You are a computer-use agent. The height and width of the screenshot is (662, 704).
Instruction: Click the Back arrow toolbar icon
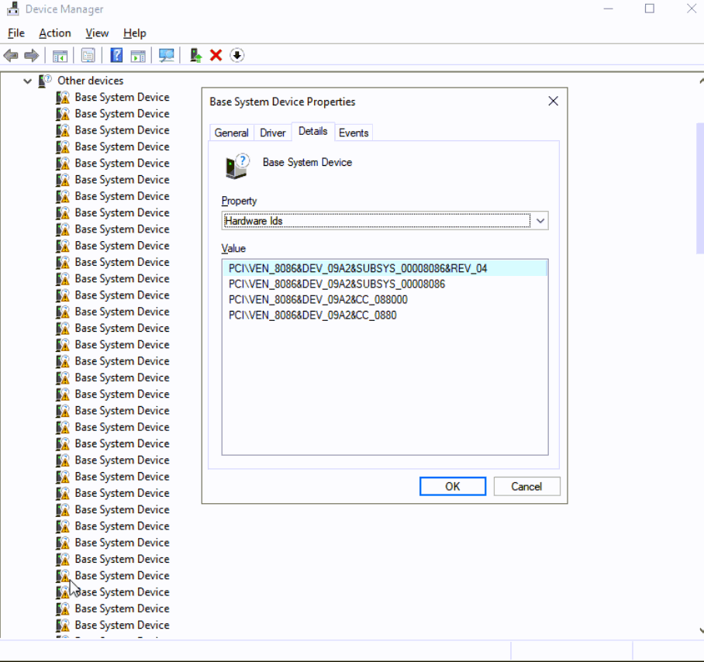(11, 56)
